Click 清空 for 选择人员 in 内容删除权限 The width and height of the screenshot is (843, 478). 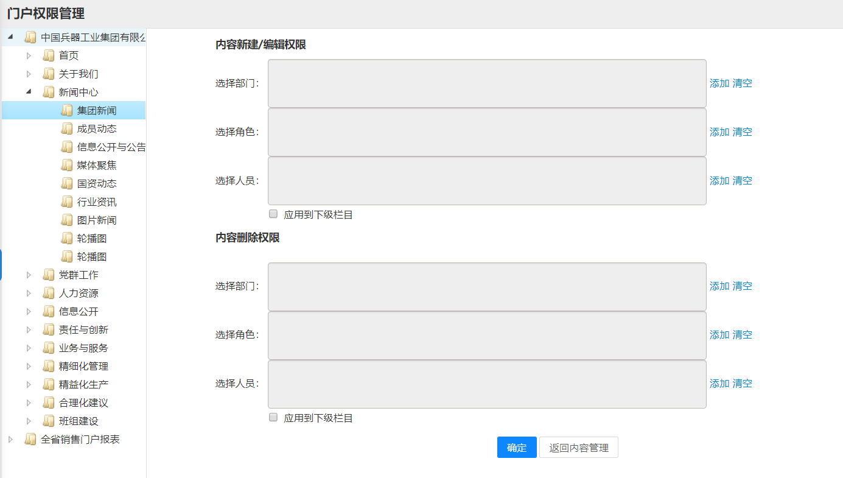click(743, 384)
